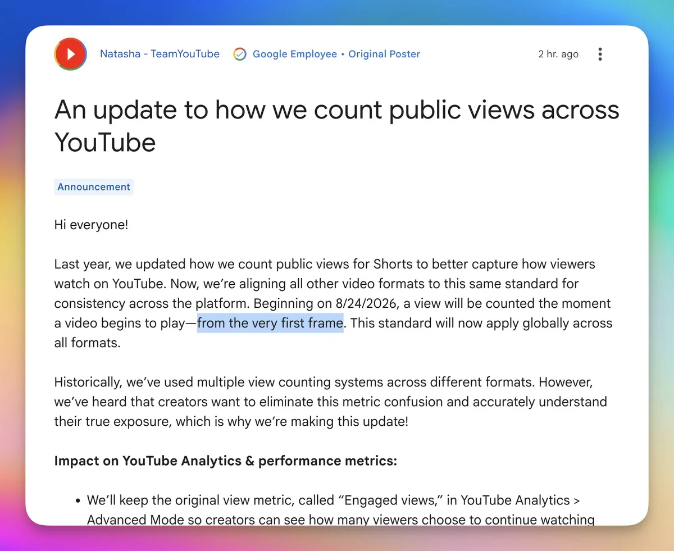Click the quoted phrase Engaged views
This screenshot has height=551, width=674.
tap(390, 500)
